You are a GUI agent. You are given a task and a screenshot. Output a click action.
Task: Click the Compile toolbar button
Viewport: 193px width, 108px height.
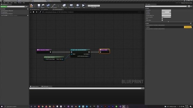tap(31, 6)
